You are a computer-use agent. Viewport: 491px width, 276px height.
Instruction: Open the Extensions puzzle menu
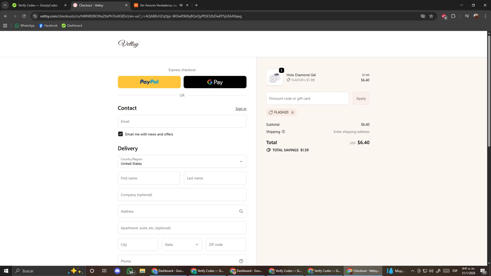click(453, 16)
